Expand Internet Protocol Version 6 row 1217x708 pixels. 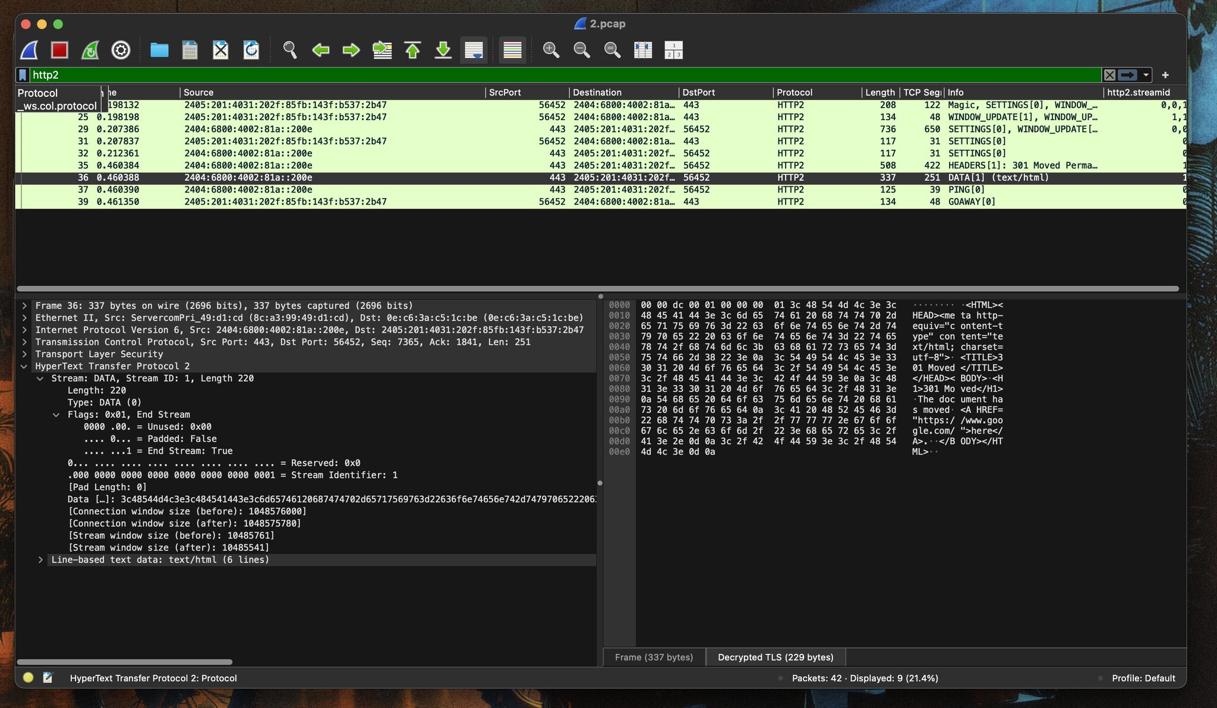pos(24,330)
